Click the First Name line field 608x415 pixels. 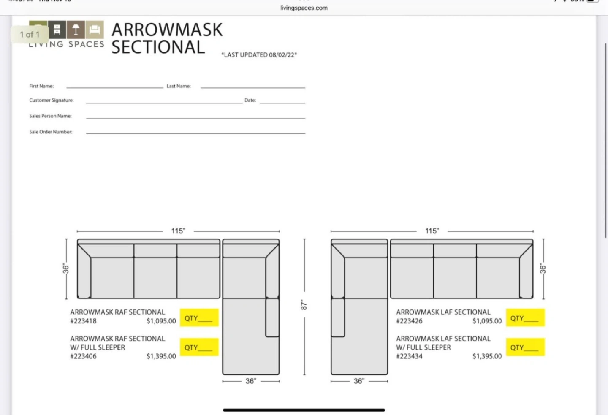point(114,86)
